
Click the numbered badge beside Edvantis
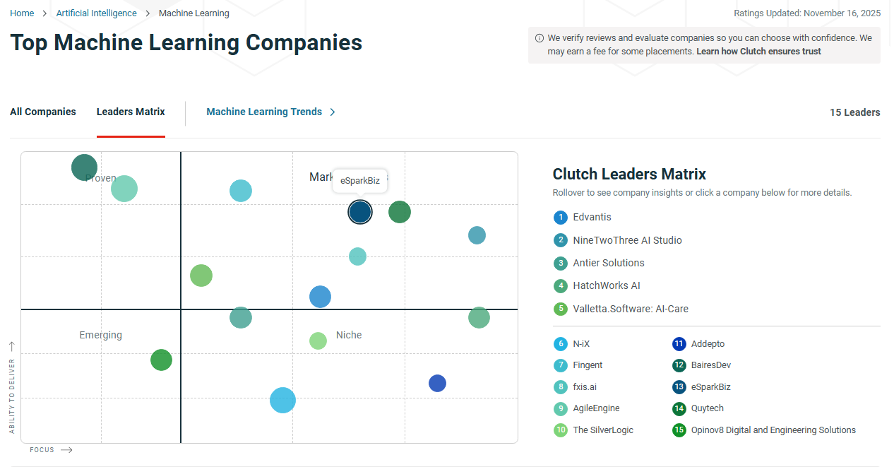[x=561, y=217]
